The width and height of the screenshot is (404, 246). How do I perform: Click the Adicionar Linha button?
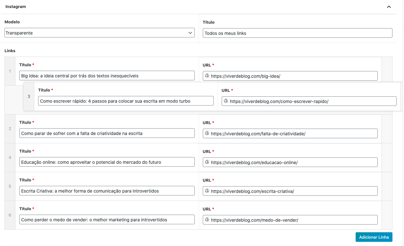click(x=374, y=237)
